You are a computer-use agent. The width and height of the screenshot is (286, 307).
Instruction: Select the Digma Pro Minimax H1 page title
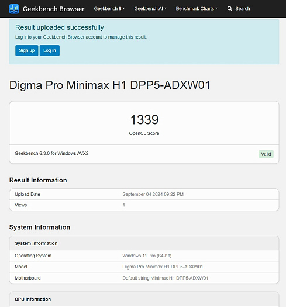[x=110, y=85]
